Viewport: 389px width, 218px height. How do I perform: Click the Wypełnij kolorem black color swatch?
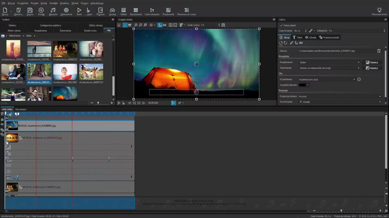(302, 85)
